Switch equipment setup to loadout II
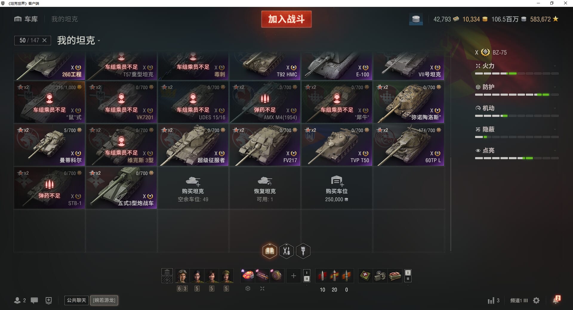 coord(307,279)
